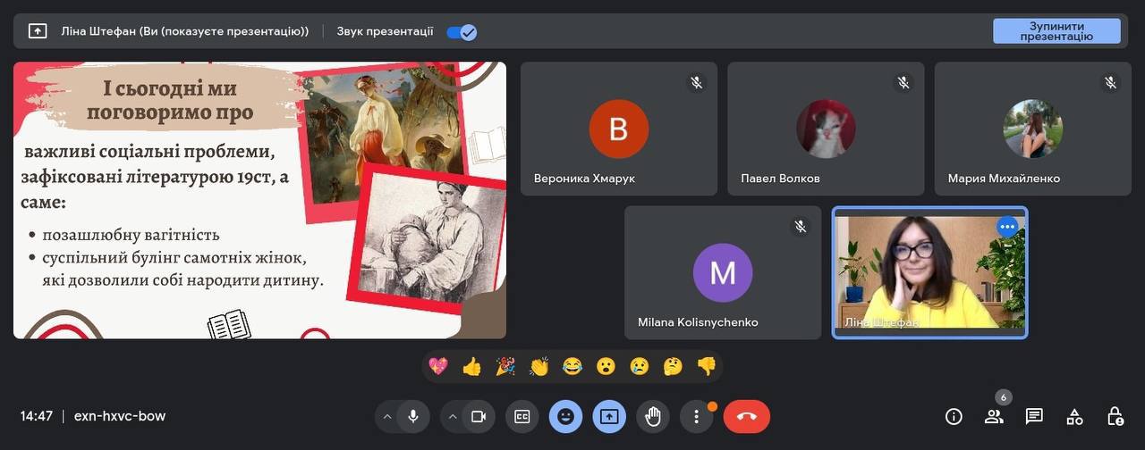Open the chat panel
The height and width of the screenshot is (450, 1145).
(1034, 416)
